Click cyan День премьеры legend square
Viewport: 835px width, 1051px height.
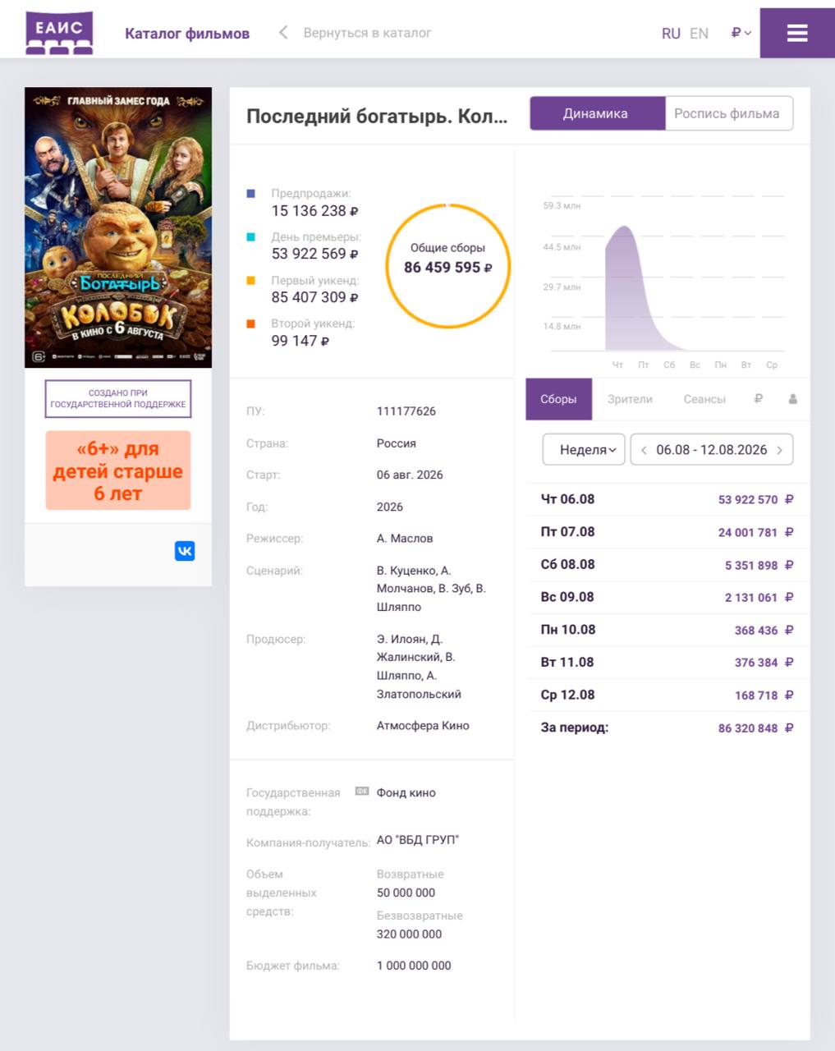pyautogui.click(x=251, y=237)
